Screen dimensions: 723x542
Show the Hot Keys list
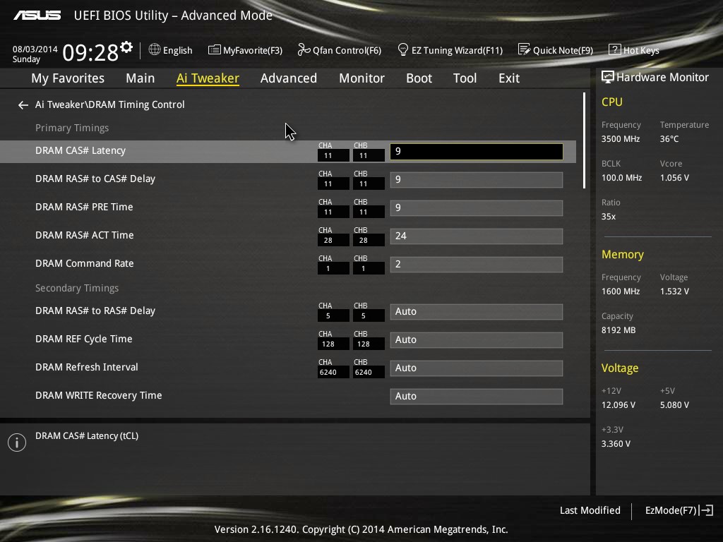pyautogui.click(x=641, y=50)
